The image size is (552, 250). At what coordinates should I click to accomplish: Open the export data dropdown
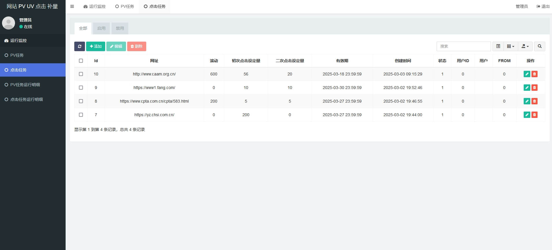pos(525,46)
